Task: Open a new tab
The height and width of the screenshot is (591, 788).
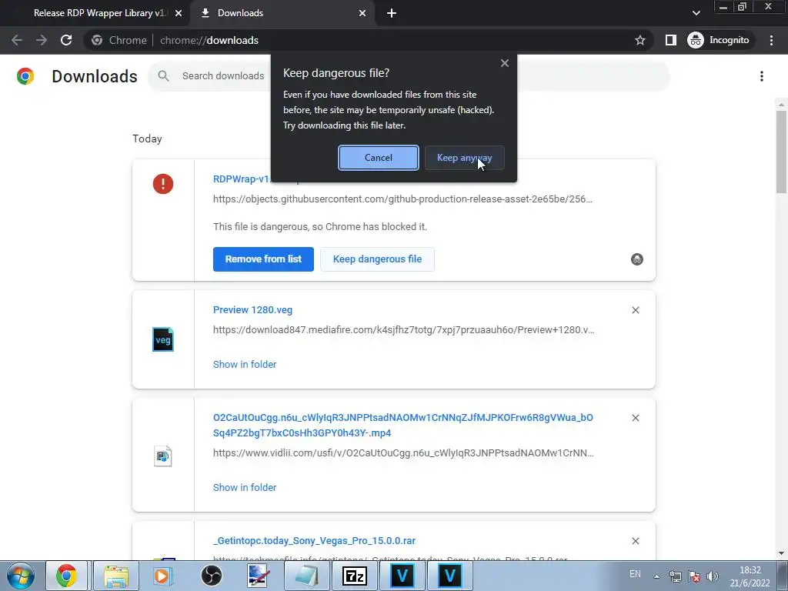Action: coord(392,14)
